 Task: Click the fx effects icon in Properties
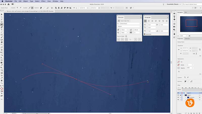point(179,72)
